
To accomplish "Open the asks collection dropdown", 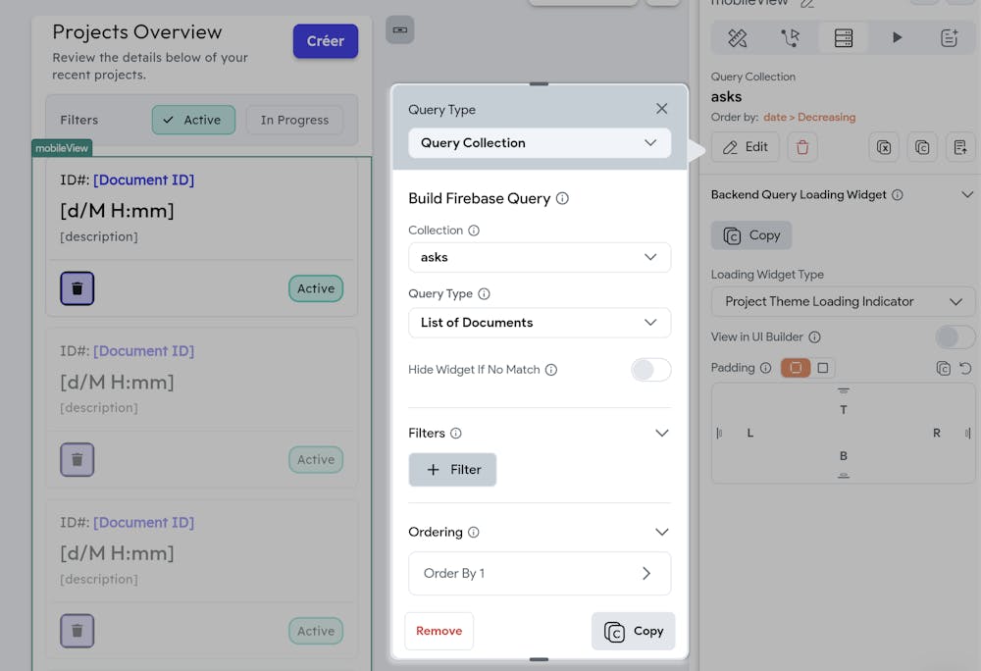I will coord(540,258).
